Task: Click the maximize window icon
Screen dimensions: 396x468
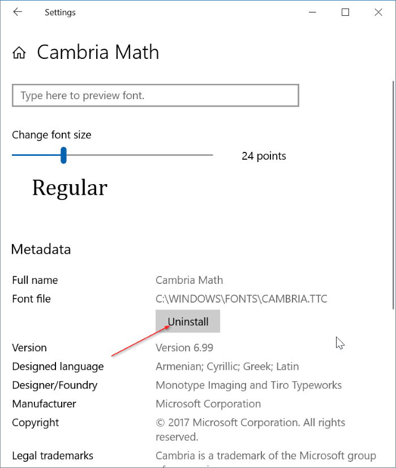Action: click(345, 12)
